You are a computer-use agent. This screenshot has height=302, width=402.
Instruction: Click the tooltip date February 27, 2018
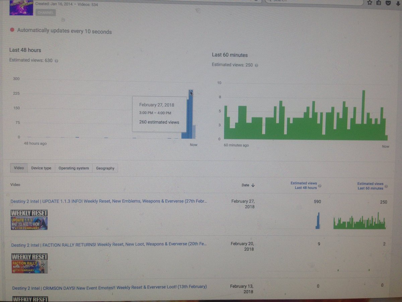pos(157,105)
